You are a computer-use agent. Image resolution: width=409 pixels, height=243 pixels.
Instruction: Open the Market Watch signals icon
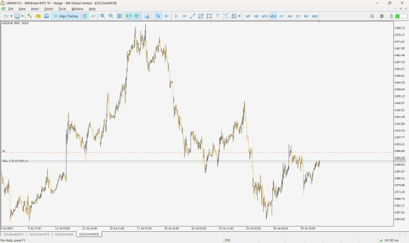pos(29,16)
